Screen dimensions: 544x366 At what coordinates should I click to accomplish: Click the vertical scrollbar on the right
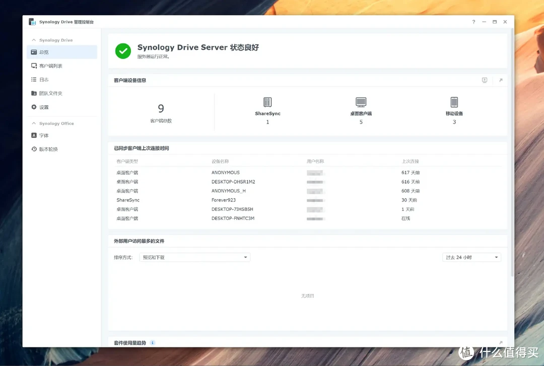point(512,151)
